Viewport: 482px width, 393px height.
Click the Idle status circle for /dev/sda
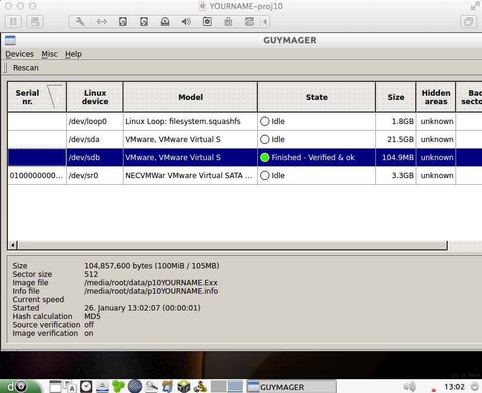coord(264,140)
